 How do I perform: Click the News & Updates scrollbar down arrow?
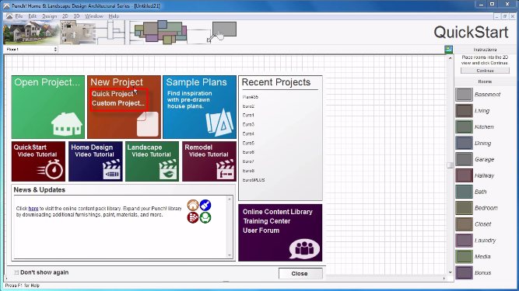coord(230,255)
